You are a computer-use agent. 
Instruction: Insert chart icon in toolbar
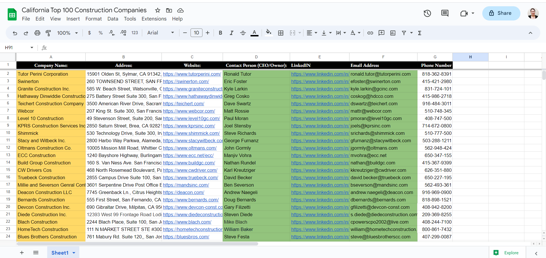393,33
